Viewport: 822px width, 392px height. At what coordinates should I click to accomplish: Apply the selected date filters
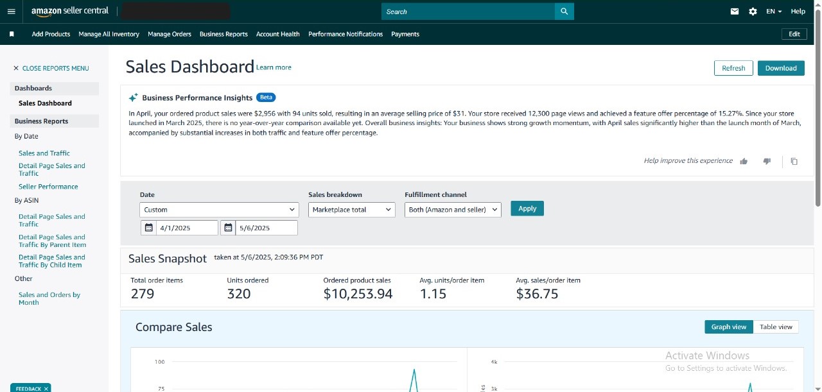point(527,209)
